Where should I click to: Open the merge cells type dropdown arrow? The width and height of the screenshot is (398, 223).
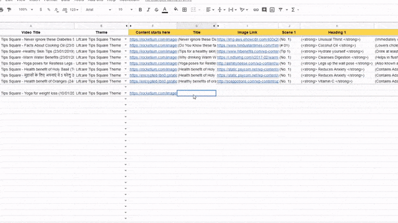[x=200, y=10]
